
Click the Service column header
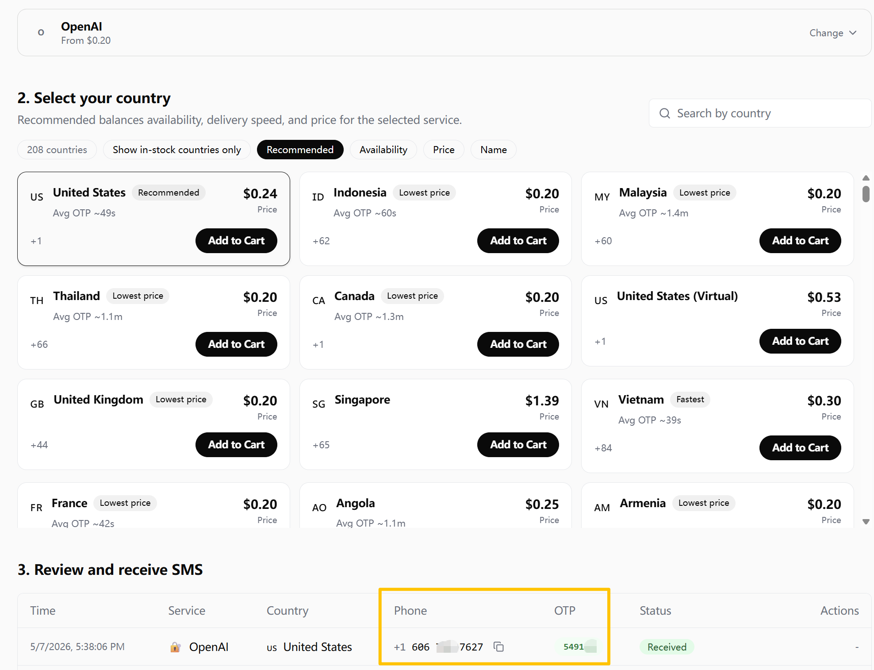pyautogui.click(x=187, y=611)
